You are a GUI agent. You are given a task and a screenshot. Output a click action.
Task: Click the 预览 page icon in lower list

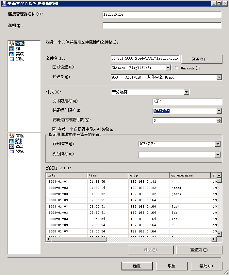11,151
